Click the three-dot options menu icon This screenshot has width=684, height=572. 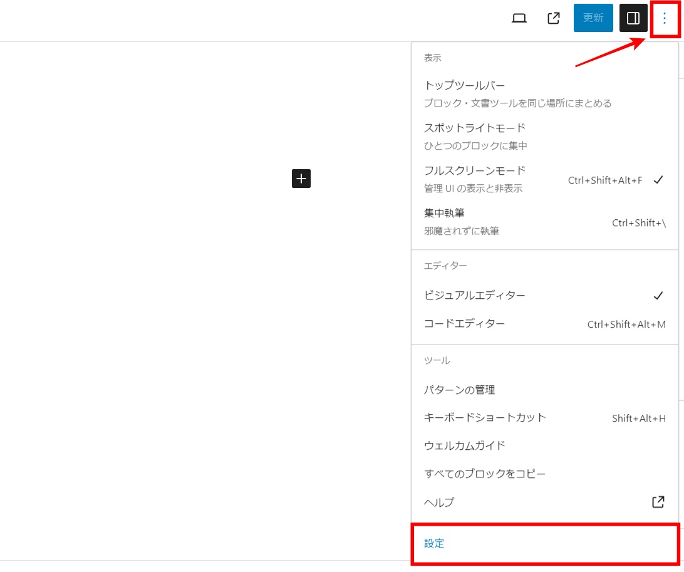[x=665, y=18]
